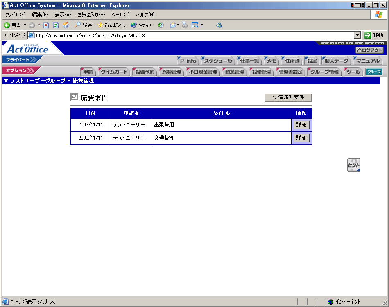Click the Refresh page icon
The width and height of the screenshot is (389, 307).
pyautogui.click(x=56, y=25)
